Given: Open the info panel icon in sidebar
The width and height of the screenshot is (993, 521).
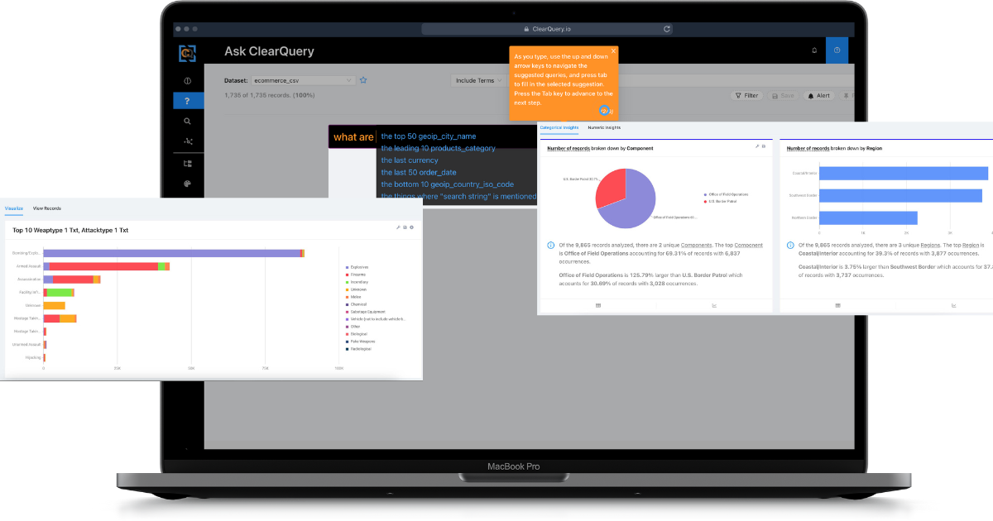Looking at the screenshot, I should [x=187, y=80].
